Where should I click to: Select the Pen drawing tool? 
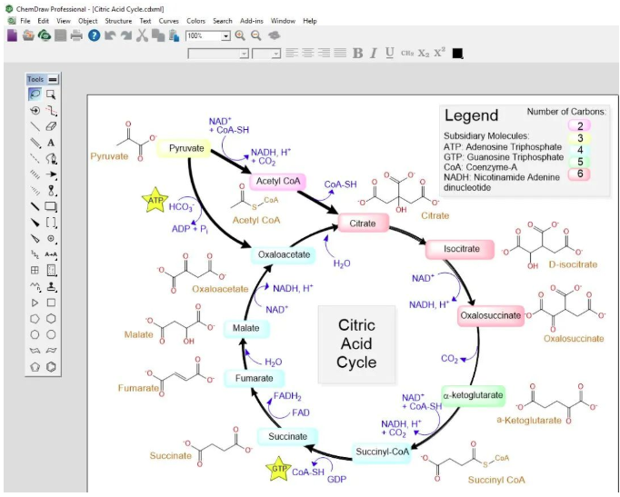point(51,158)
